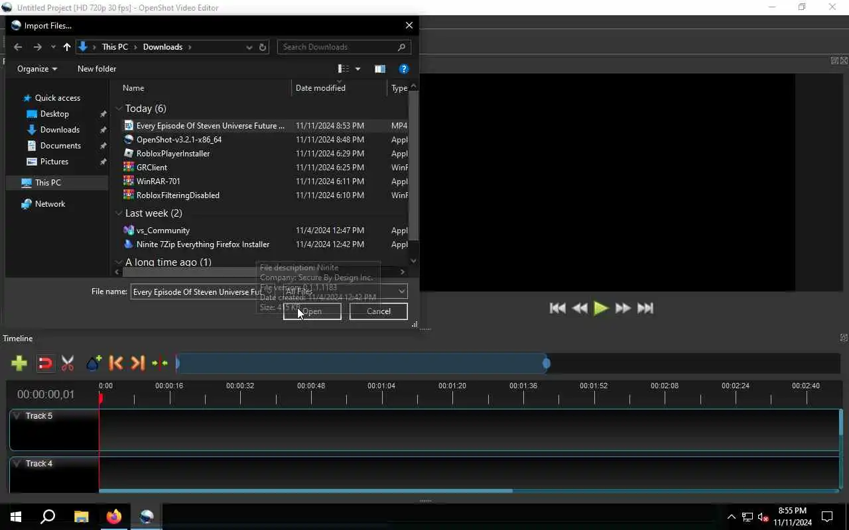Collapse the Last week (2) group
Image resolution: width=849 pixels, height=530 pixels.
119,213
